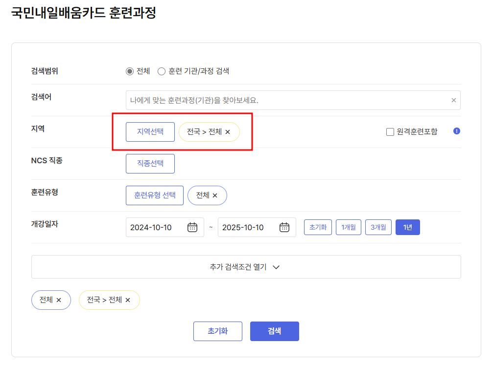The height and width of the screenshot is (366, 493).
Task: Enable the 원격훈련포함 checkbox
Action: [390, 131]
